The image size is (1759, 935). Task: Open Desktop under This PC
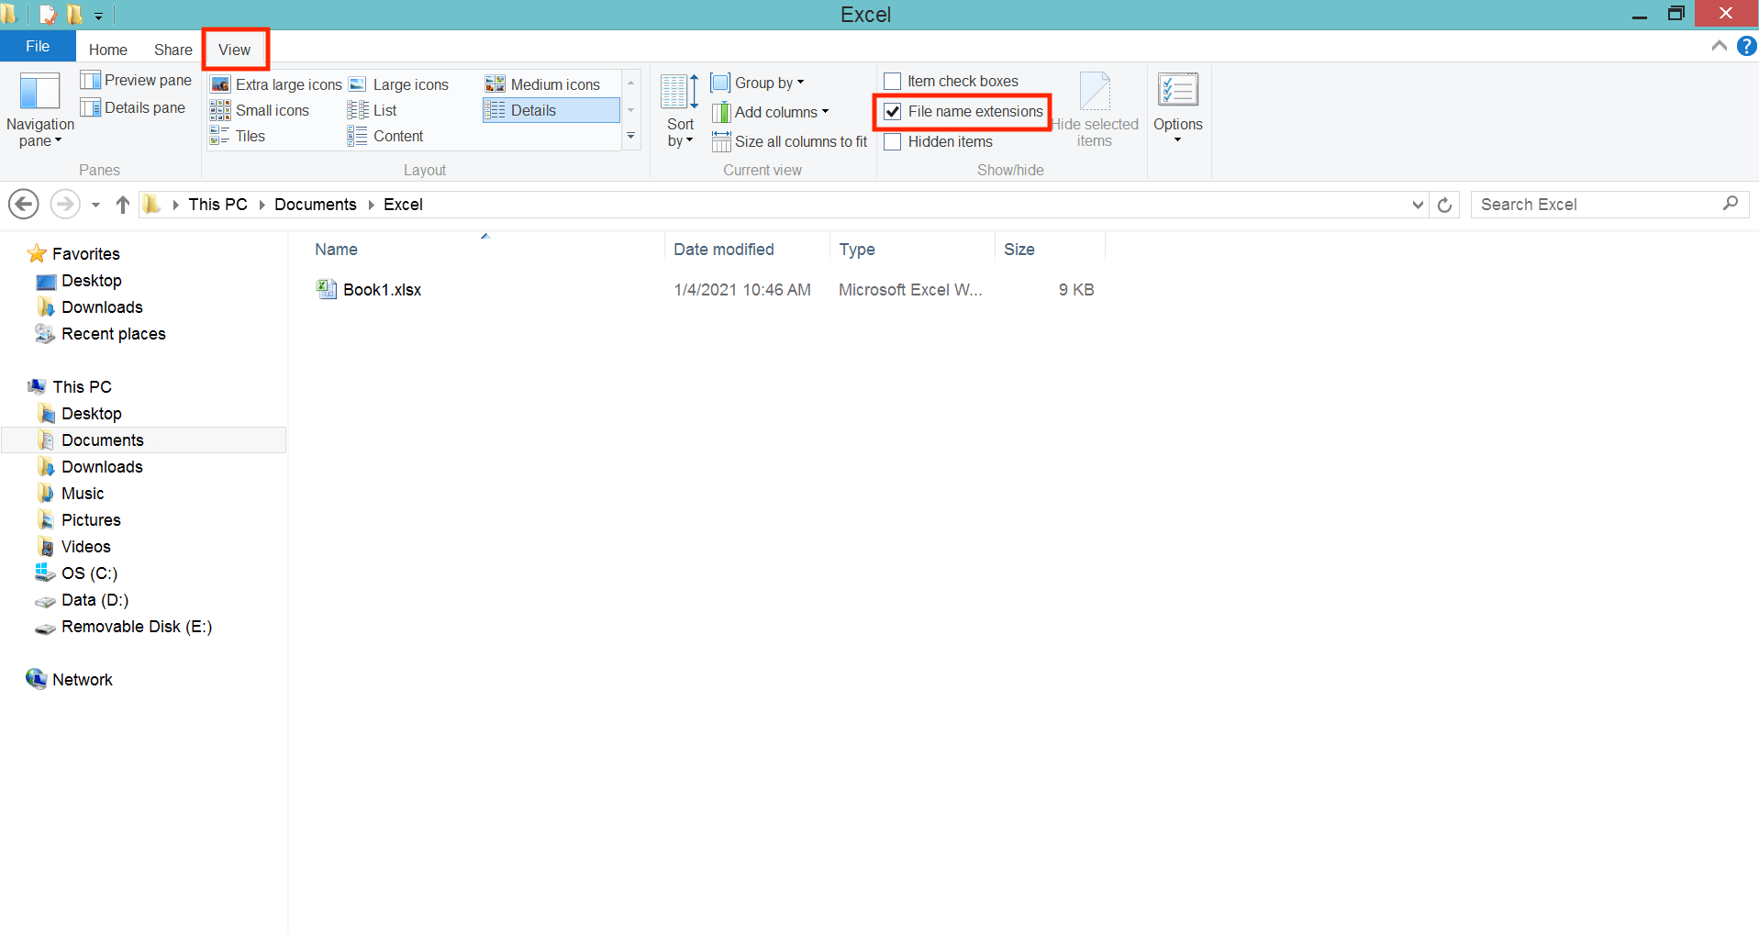[x=79, y=414]
